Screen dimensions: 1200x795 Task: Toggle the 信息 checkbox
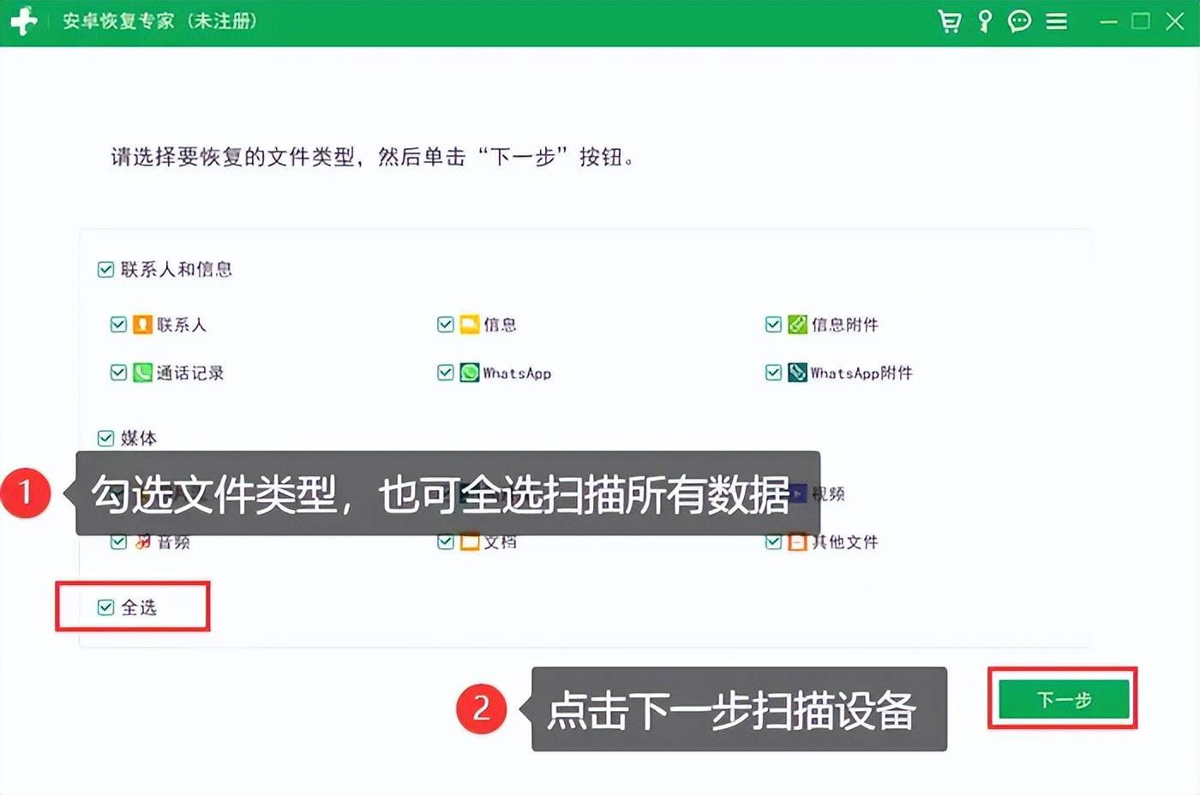[x=446, y=325]
